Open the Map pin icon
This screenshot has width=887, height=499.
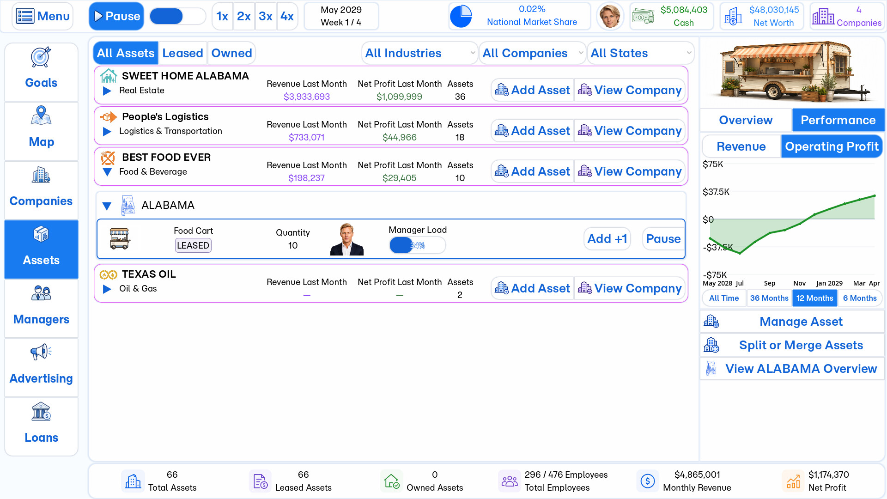41,116
